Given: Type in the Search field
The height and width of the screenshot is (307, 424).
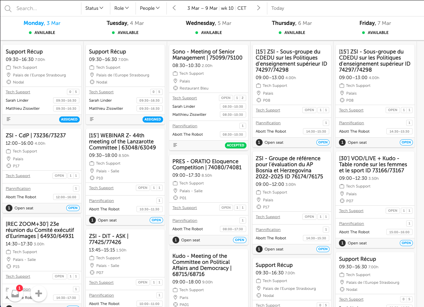Looking at the screenshot, I should click(45, 8).
